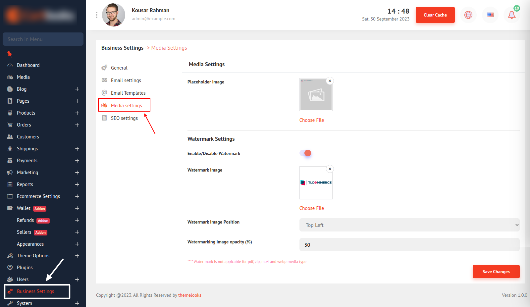Remove the watermark image with X
Viewport: 530px width, 307px height.
pyautogui.click(x=330, y=169)
